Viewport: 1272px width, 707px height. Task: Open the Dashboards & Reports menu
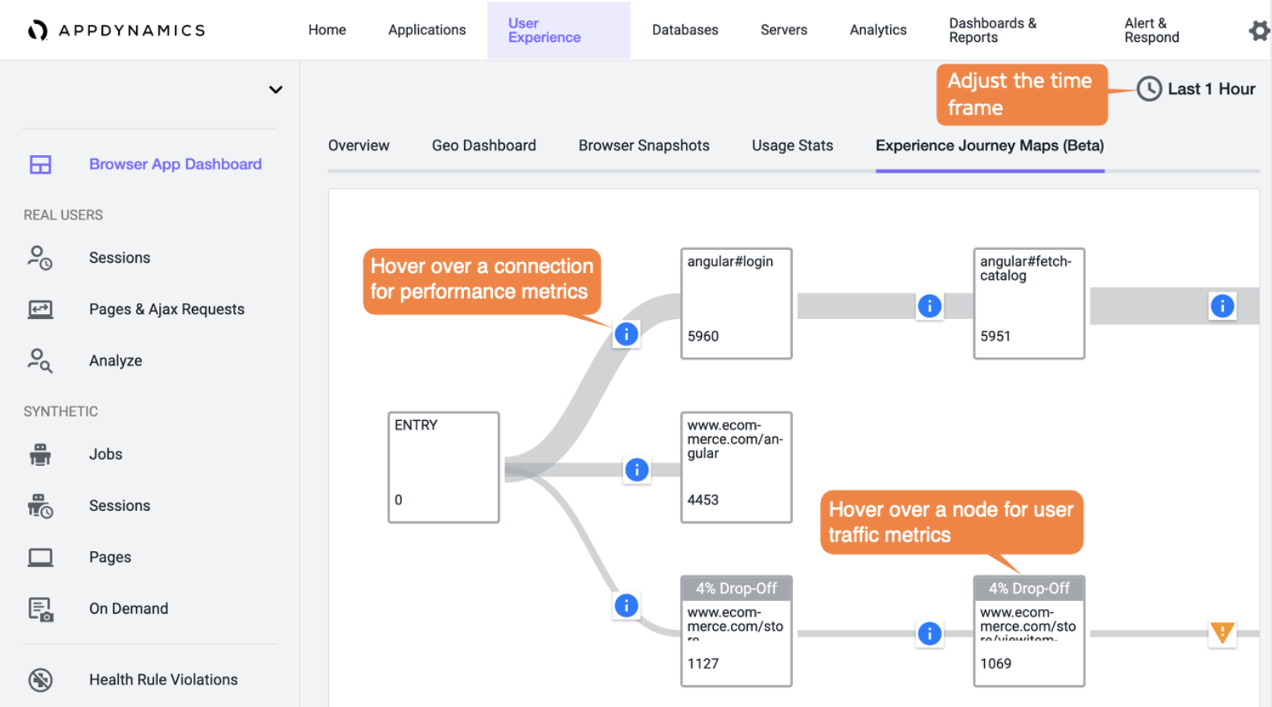[992, 31]
